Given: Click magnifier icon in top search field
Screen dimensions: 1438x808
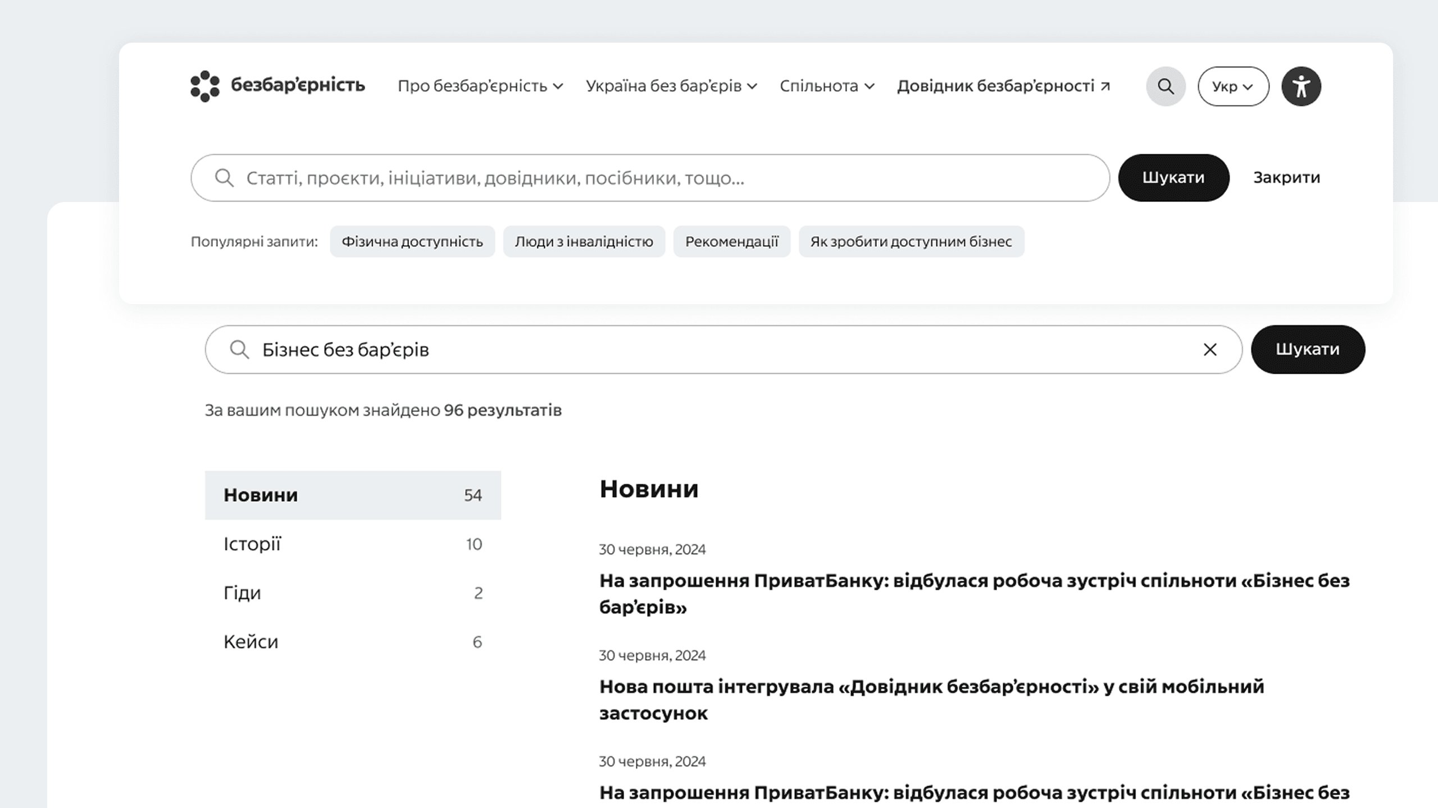Looking at the screenshot, I should (x=224, y=178).
